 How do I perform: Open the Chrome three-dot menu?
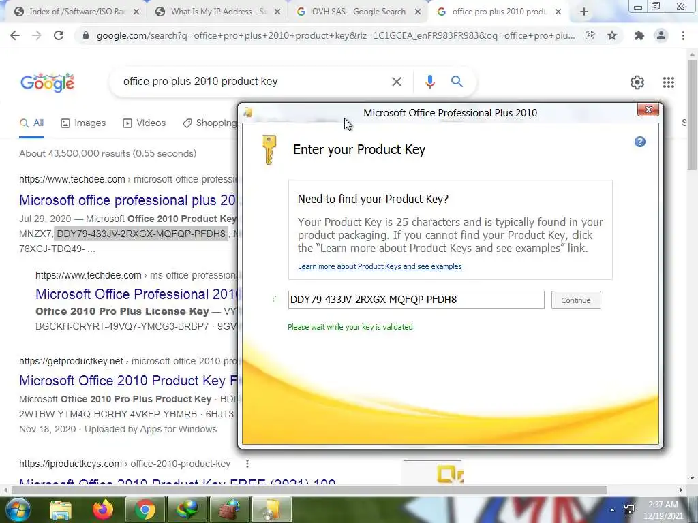pos(683,35)
